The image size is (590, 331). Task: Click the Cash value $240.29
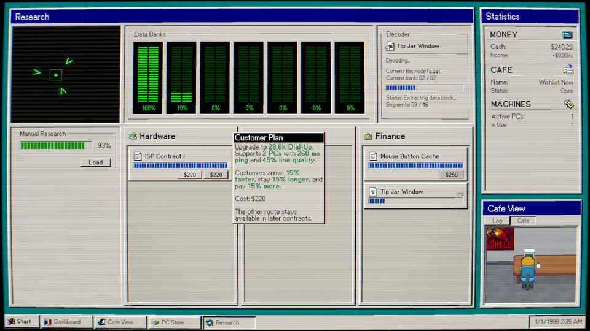(x=561, y=47)
